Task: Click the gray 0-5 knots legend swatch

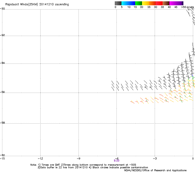Action: [118, 3]
